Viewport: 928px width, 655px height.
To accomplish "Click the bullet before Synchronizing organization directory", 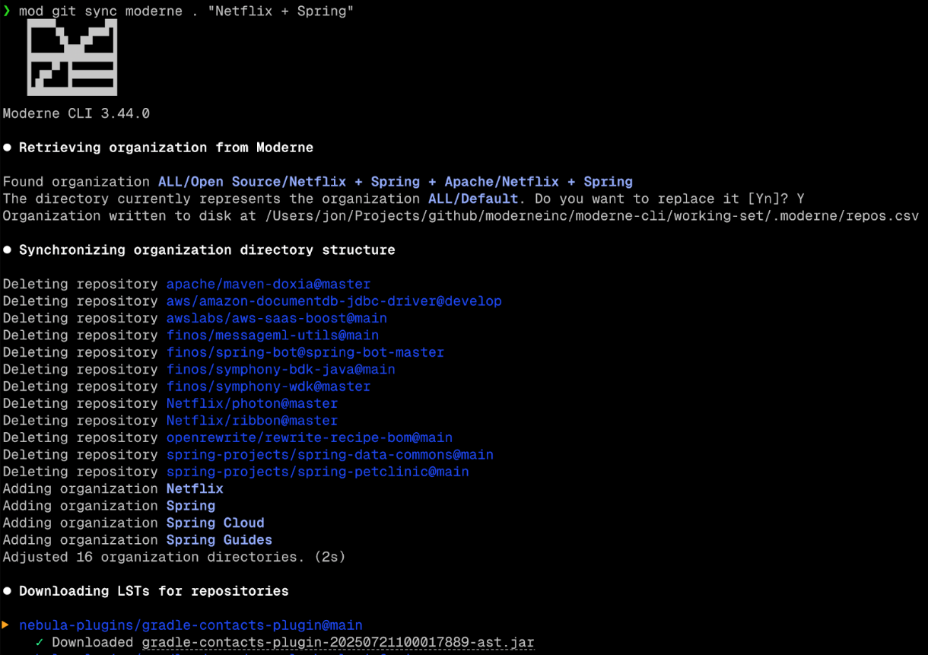I will click(x=8, y=250).
